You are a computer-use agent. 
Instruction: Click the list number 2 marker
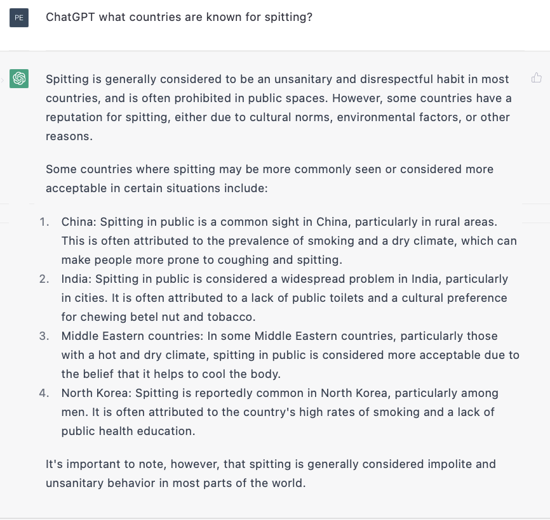point(44,279)
